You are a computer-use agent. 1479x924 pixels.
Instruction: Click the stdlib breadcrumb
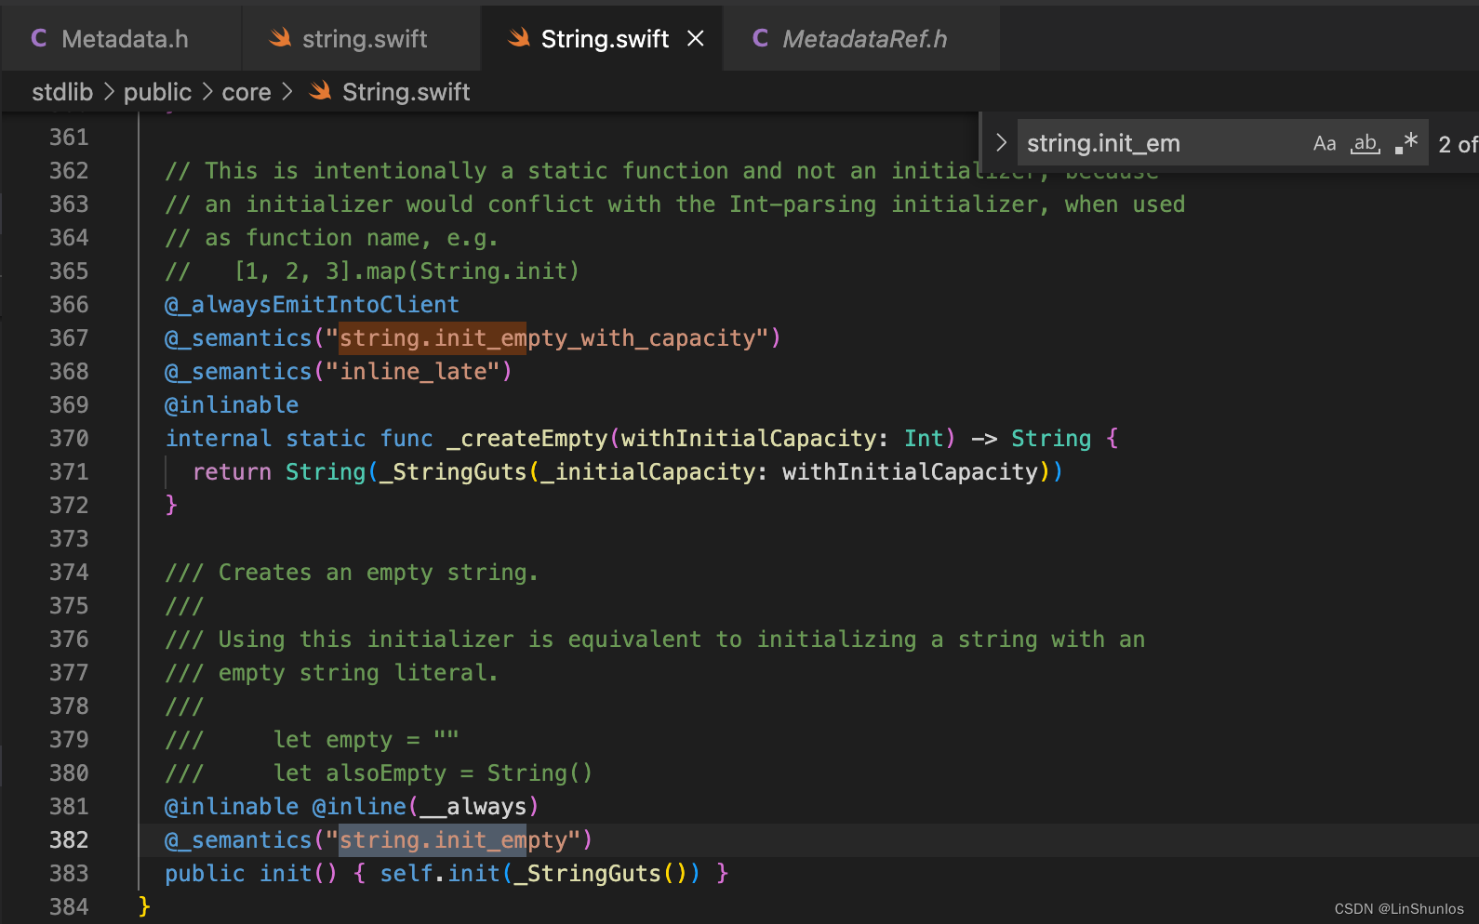(x=62, y=92)
